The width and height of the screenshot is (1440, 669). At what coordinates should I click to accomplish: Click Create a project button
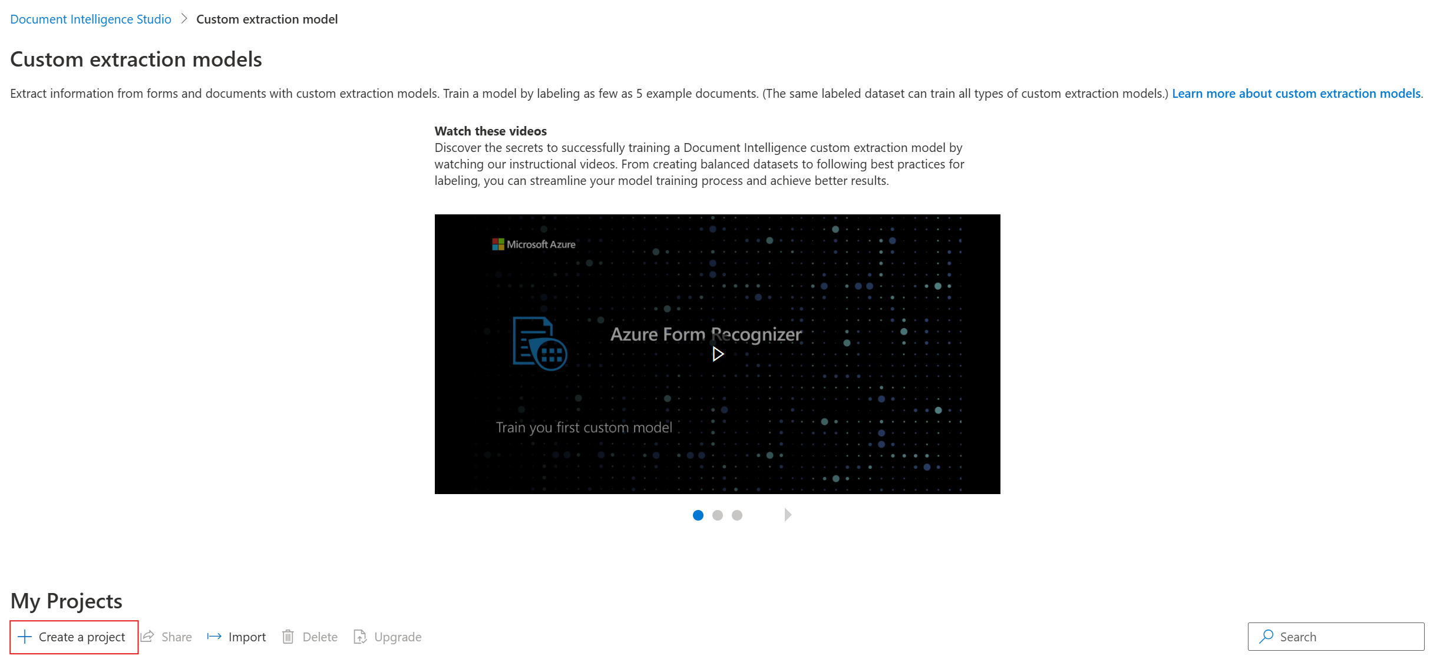[72, 636]
